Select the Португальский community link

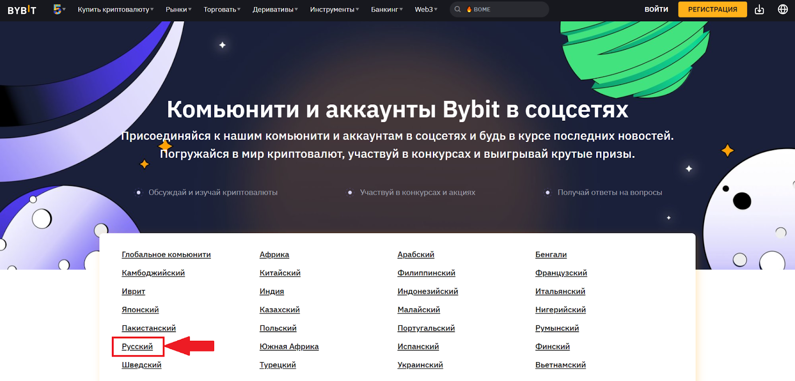pos(426,328)
